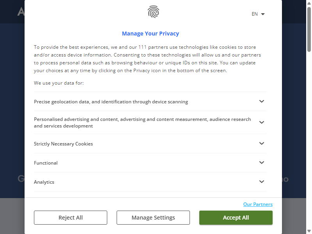Select the Personalised advertising and content label

[x=142, y=122]
